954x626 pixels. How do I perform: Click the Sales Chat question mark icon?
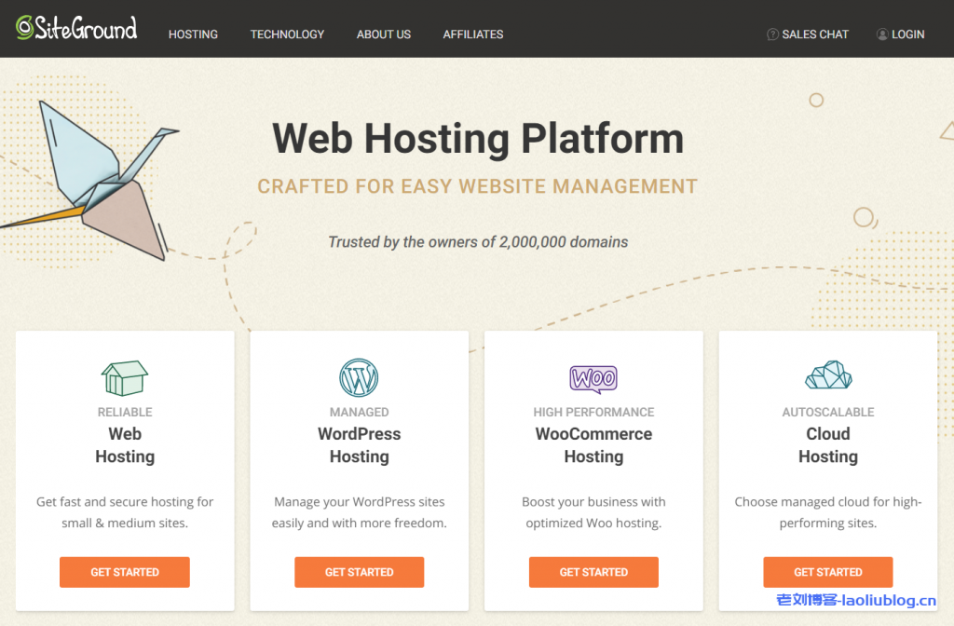tap(772, 34)
